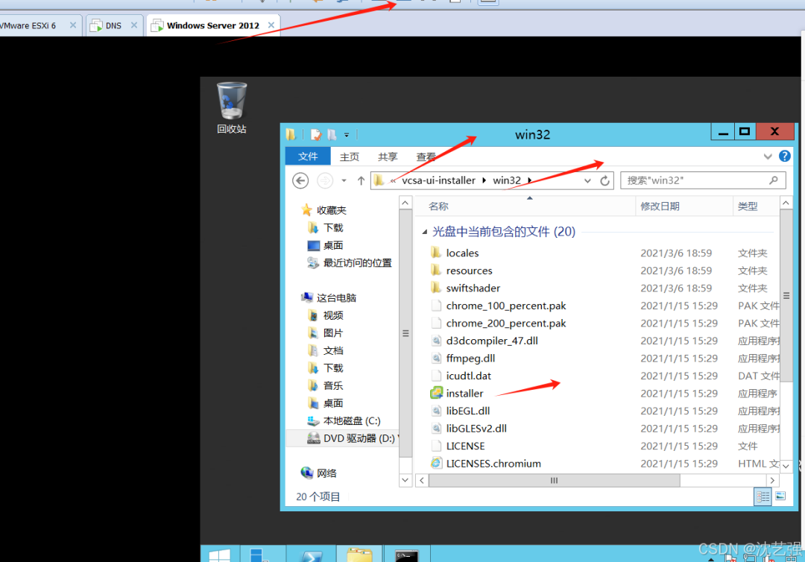Open Explorer help question mark icon

click(x=784, y=156)
